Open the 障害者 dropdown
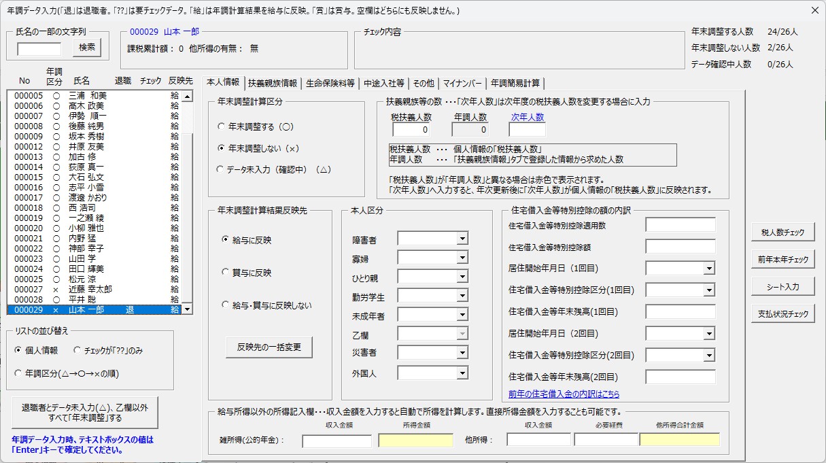 (x=462, y=239)
